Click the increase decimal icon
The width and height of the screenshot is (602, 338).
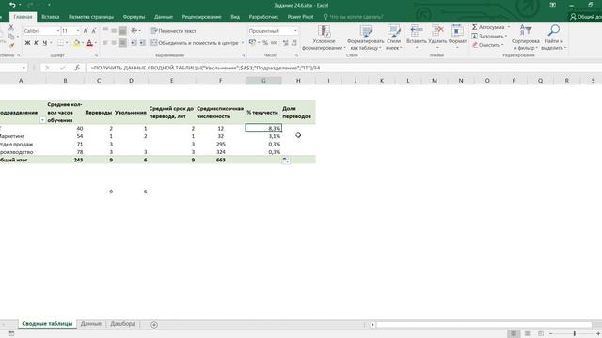coord(285,43)
